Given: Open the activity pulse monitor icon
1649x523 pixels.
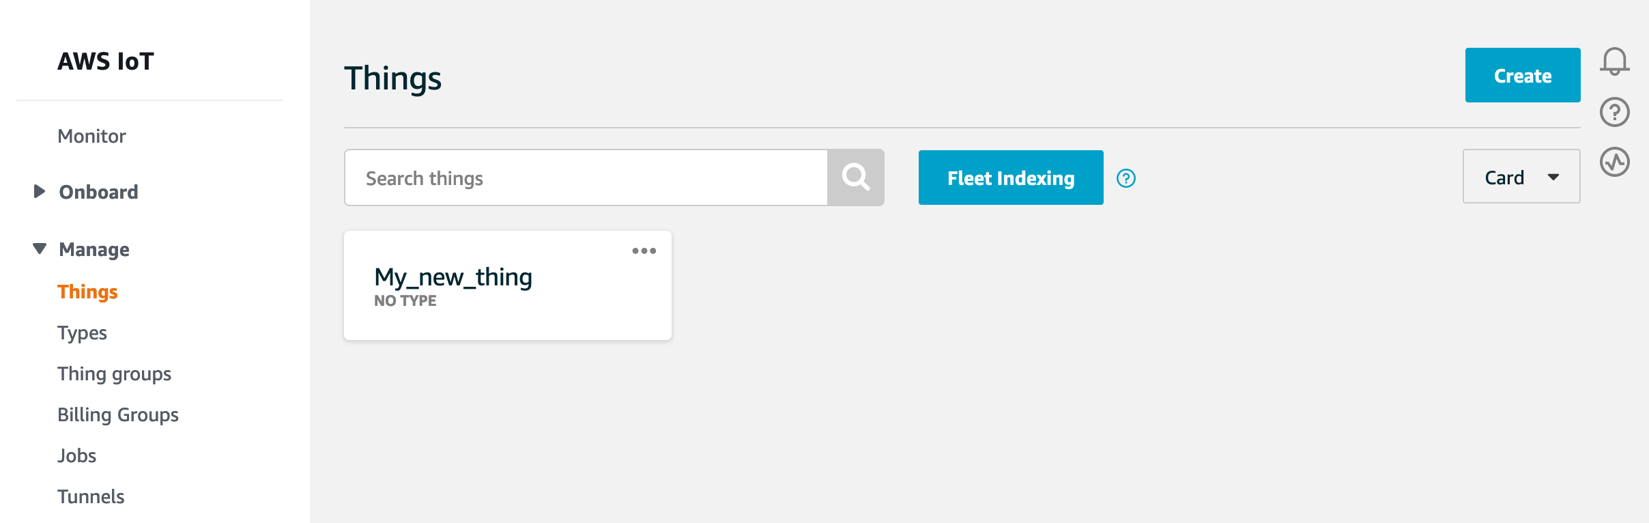Looking at the screenshot, I should tap(1614, 162).
